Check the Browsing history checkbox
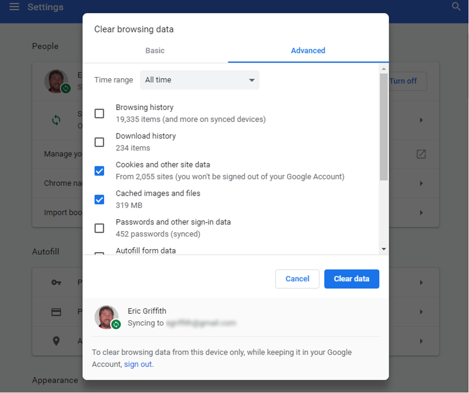 pos(100,114)
